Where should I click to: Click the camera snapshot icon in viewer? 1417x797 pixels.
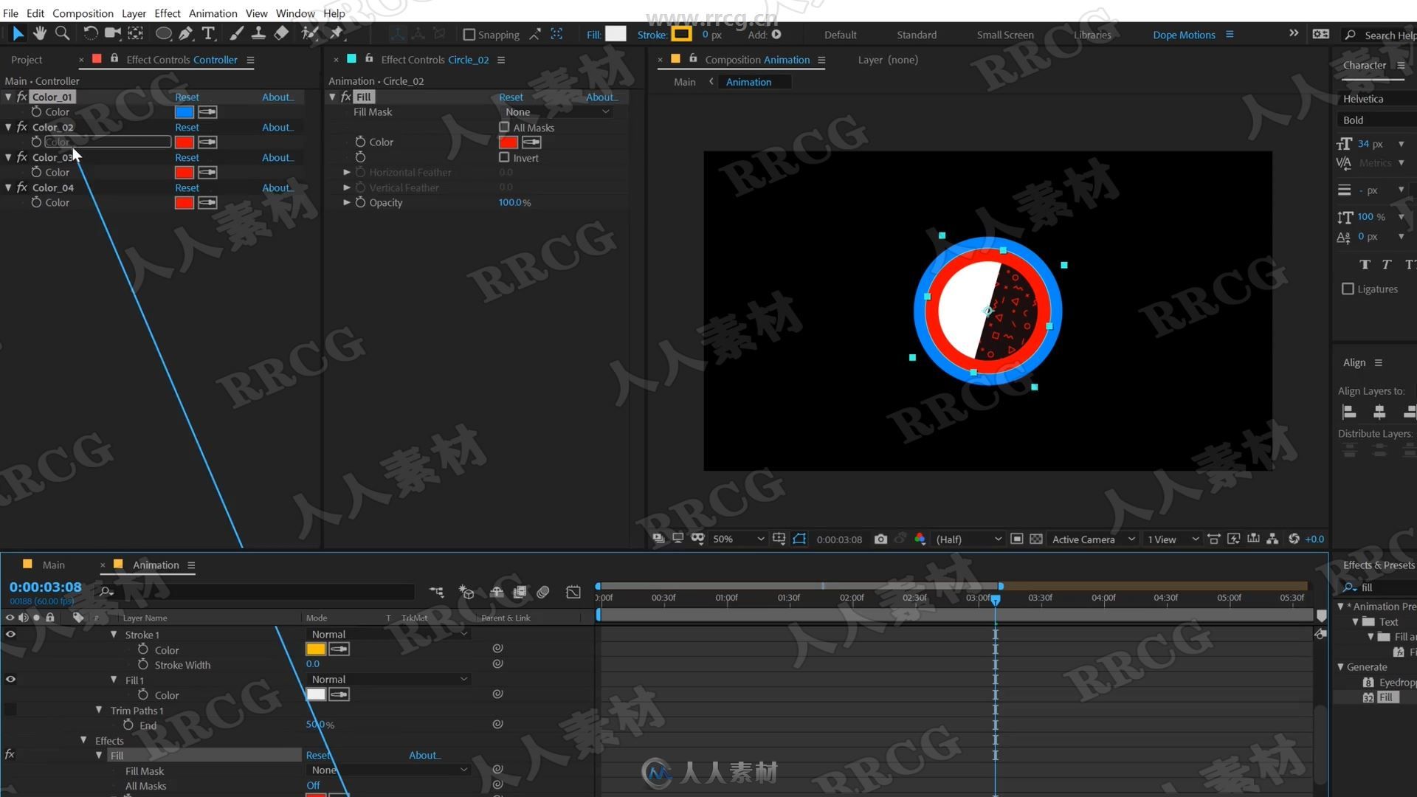(880, 539)
